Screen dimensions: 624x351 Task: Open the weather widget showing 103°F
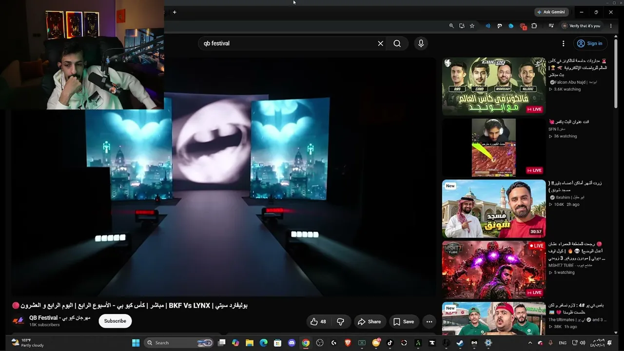[28, 343]
